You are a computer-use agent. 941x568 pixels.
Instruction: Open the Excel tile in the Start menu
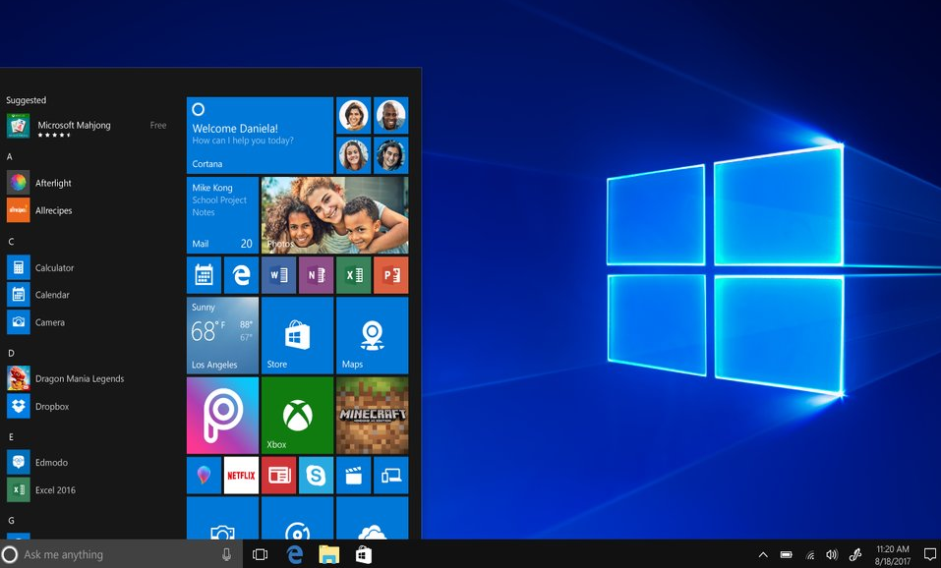(x=353, y=274)
